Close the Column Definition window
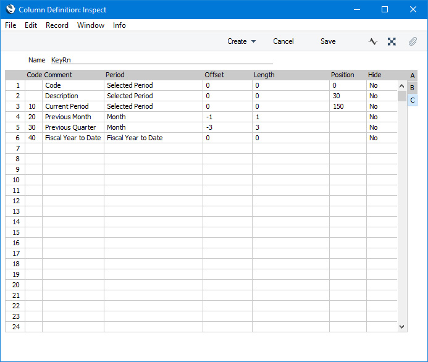The height and width of the screenshot is (362, 428). 413,9
